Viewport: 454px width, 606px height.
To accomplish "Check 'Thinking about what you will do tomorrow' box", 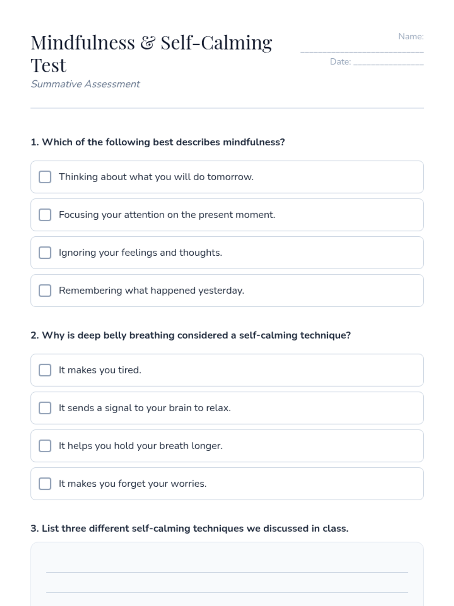I will [45, 177].
